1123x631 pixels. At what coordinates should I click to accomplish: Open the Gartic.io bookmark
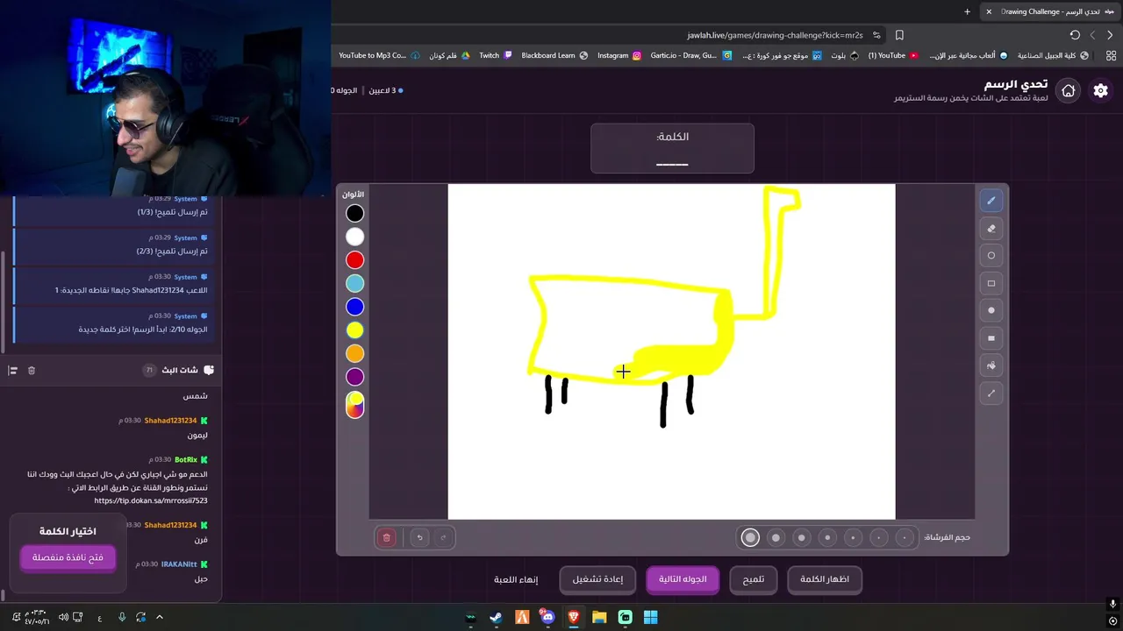(690, 55)
